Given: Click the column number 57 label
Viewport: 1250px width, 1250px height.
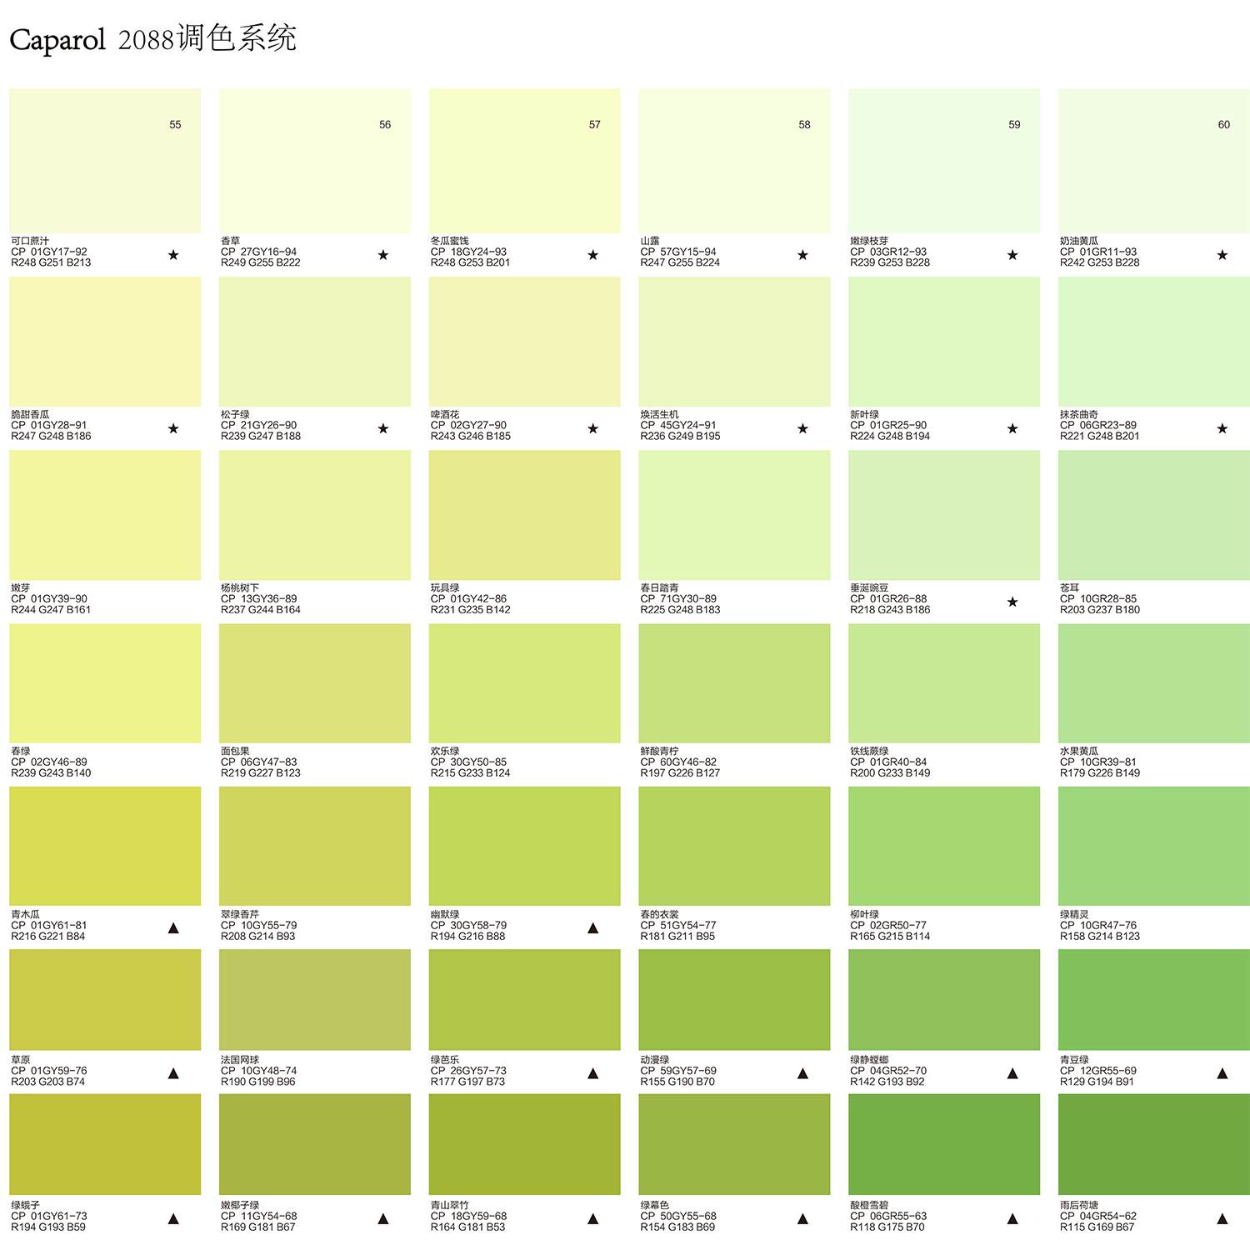Looking at the screenshot, I should click(x=594, y=125).
